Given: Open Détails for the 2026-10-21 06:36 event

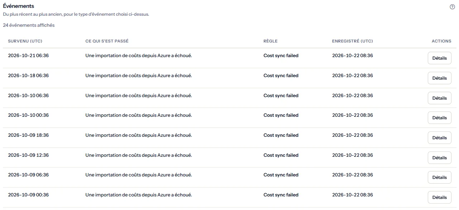Looking at the screenshot, I should pos(439,58).
